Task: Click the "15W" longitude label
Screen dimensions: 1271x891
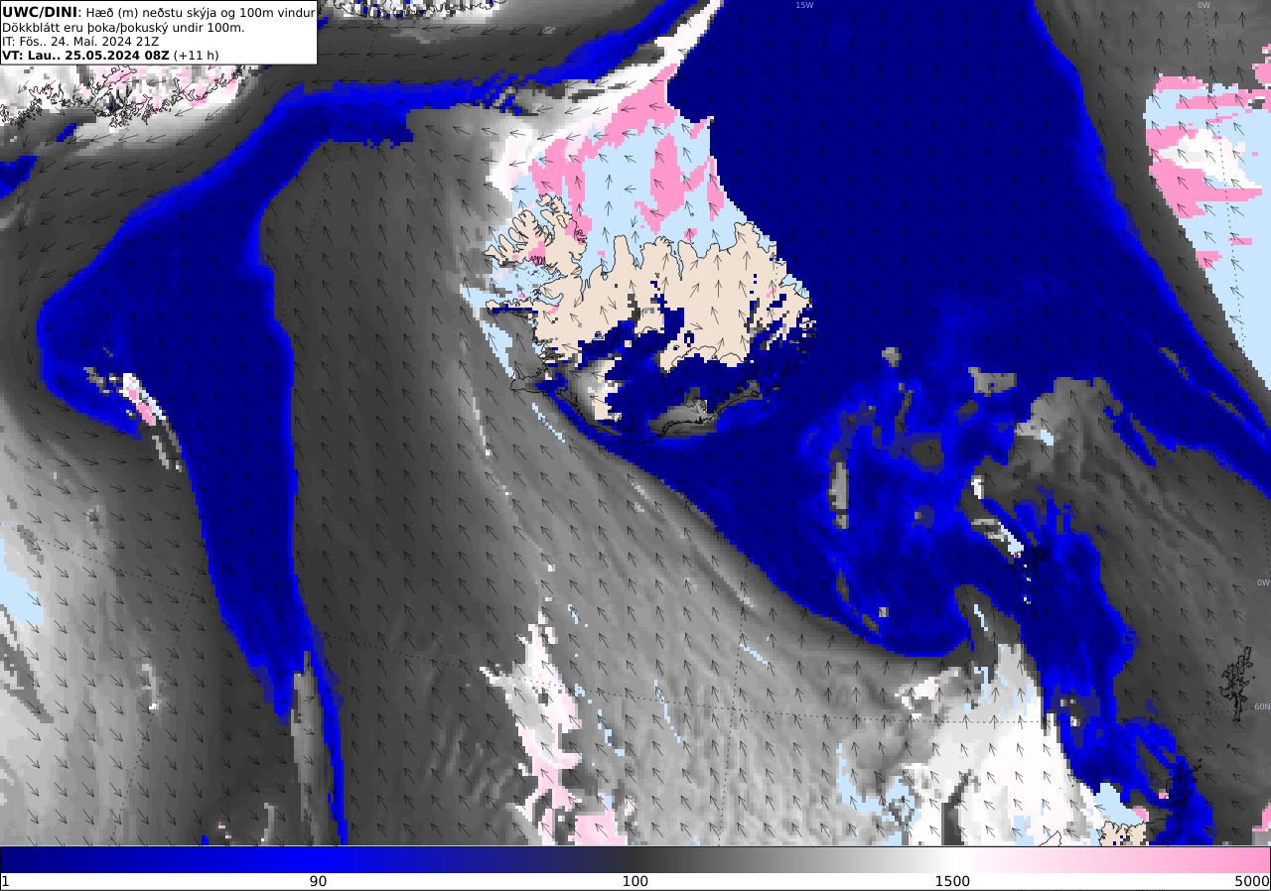Action: [x=803, y=5]
